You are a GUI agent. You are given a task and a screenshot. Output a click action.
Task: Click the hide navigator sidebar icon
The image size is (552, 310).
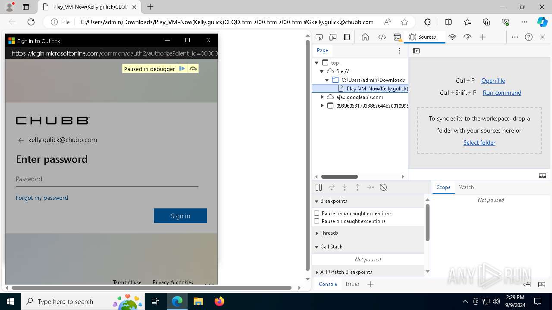(x=416, y=51)
